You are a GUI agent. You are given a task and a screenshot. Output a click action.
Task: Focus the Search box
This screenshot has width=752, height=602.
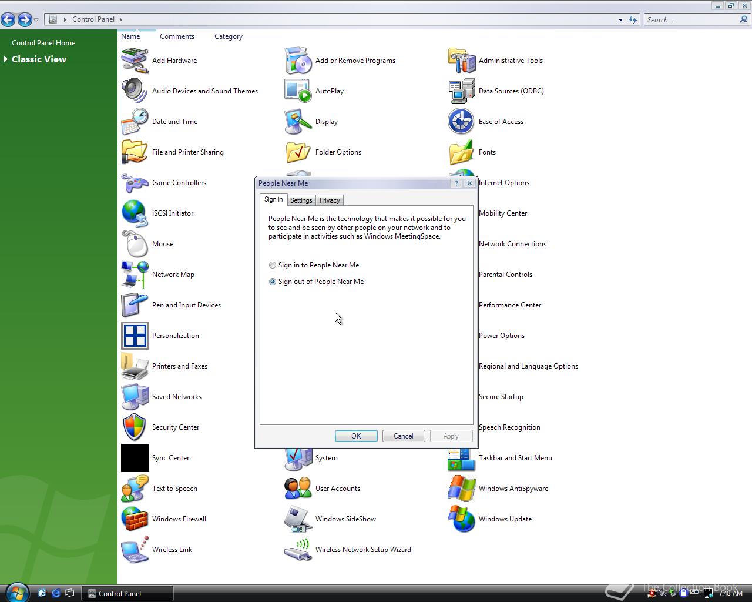(691, 20)
